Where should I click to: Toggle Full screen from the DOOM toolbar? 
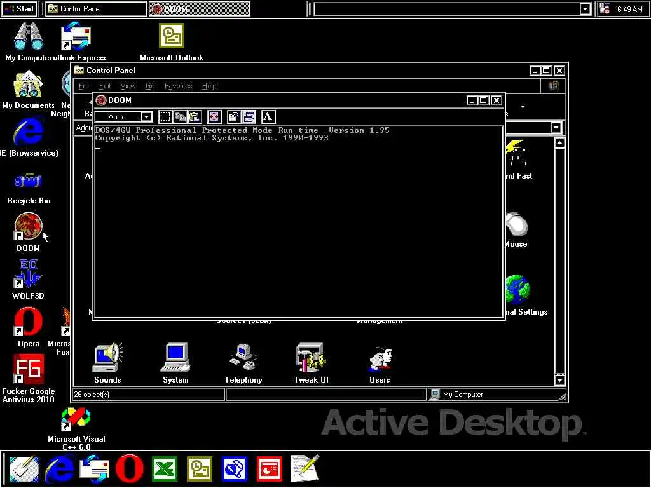(x=214, y=117)
